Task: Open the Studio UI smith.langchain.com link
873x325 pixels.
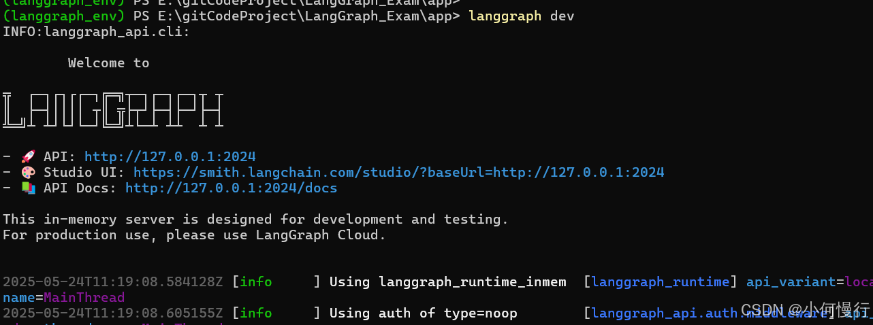Action: [x=399, y=172]
